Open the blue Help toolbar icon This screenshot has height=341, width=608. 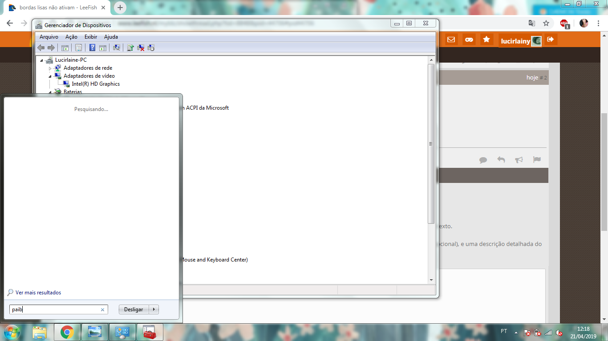click(x=92, y=48)
